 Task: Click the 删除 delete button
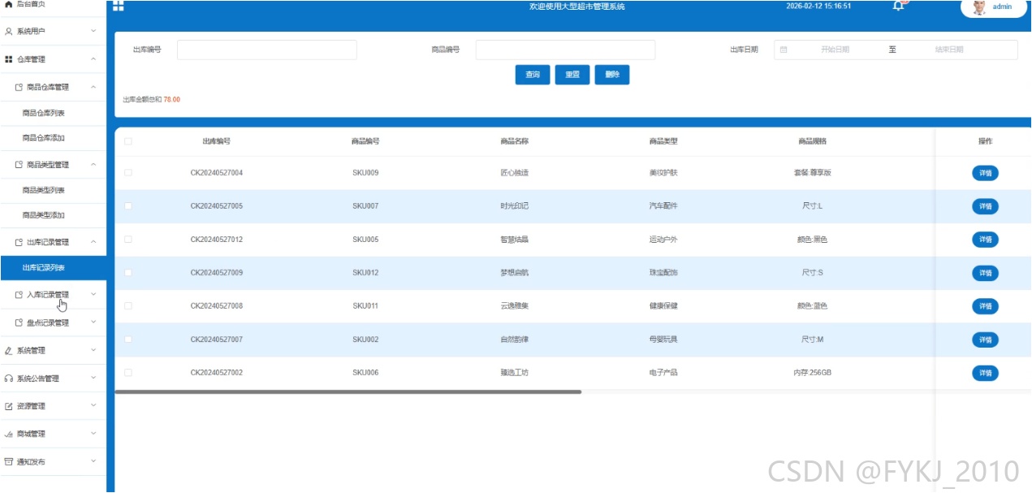tap(612, 75)
